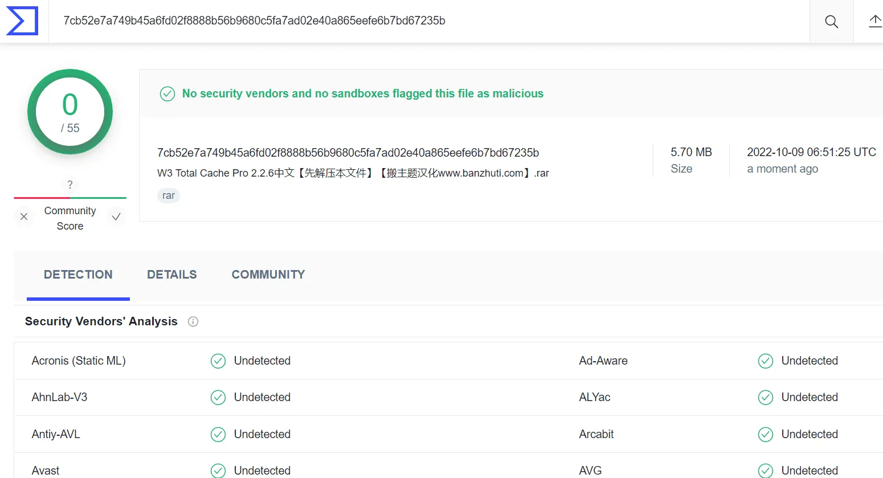Click the Community Score label
The height and width of the screenshot is (478, 883).
point(70,218)
